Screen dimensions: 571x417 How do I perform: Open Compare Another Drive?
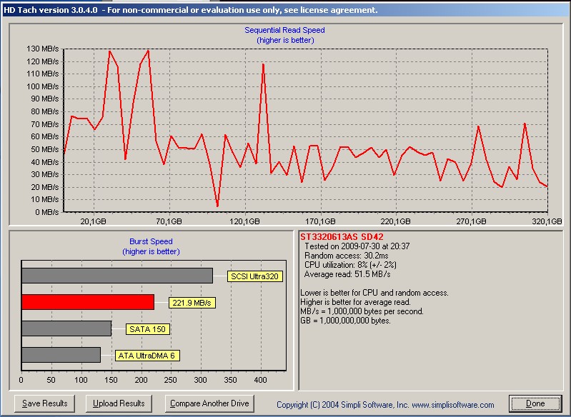pyautogui.click(x=209, y=403)
